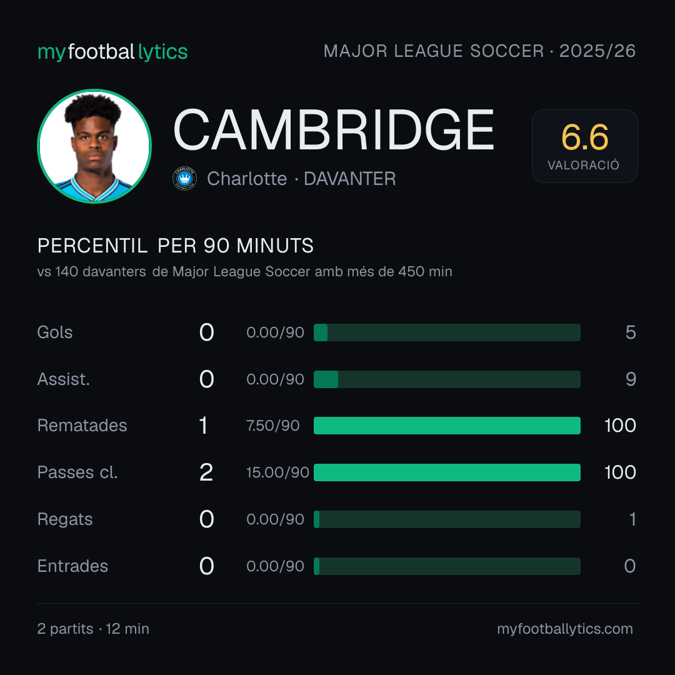Click the Percentil per 90 minuts heading
The width and height of the screenshot is (675, 675).
[x=176, y=246]
